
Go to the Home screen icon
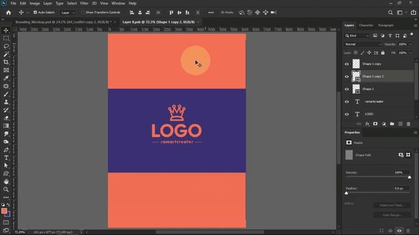pyautogui.click(x=9, y=12)
